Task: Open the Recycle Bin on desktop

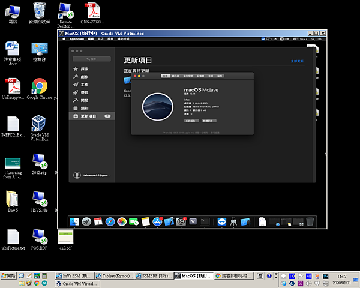Action: tap(40, 11)
